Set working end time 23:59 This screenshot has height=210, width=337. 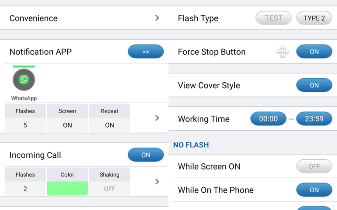(x=314, y=118)
